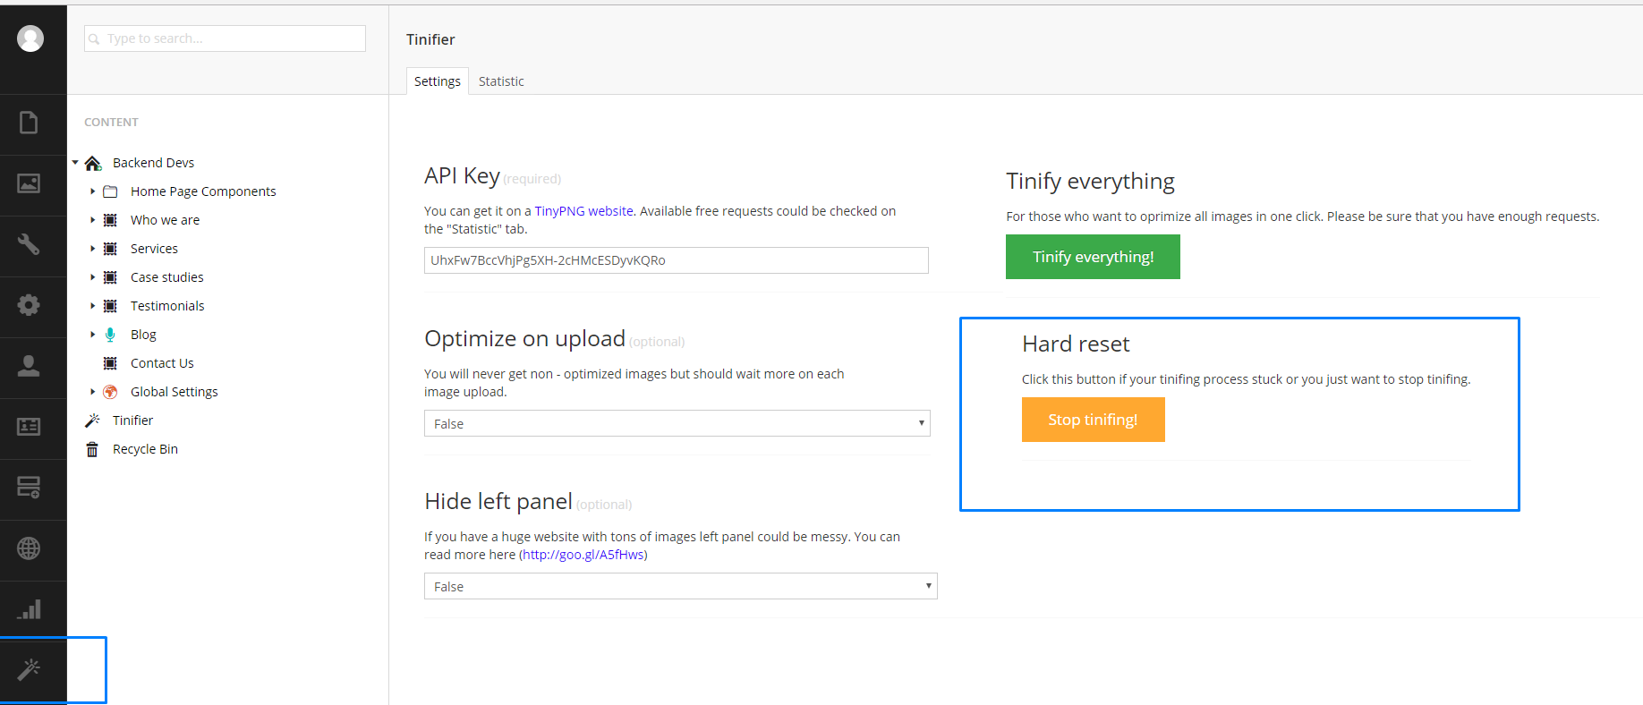
Task: Open the Optimize on upload dropdown
Action: coord(677,423)
